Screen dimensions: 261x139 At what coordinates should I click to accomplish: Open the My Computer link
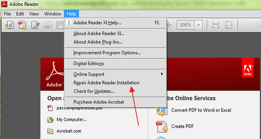(71, 119)
